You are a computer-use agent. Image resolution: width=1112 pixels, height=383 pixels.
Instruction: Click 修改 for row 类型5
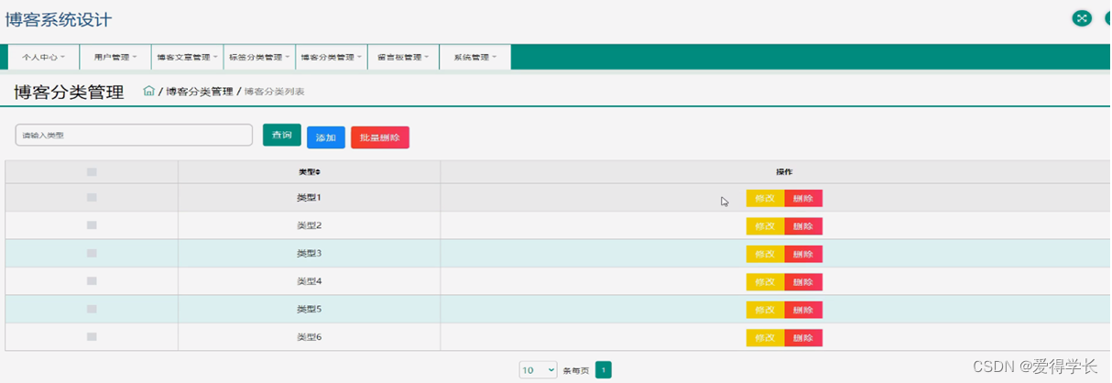(765, 310)
